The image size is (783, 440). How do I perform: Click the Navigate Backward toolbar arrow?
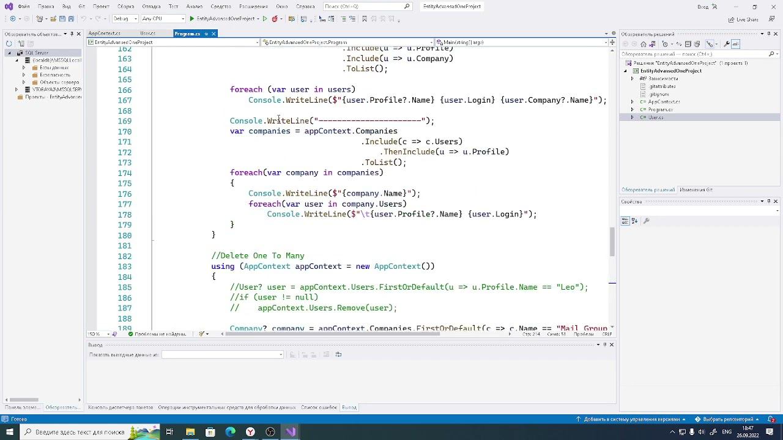(13, 19)
